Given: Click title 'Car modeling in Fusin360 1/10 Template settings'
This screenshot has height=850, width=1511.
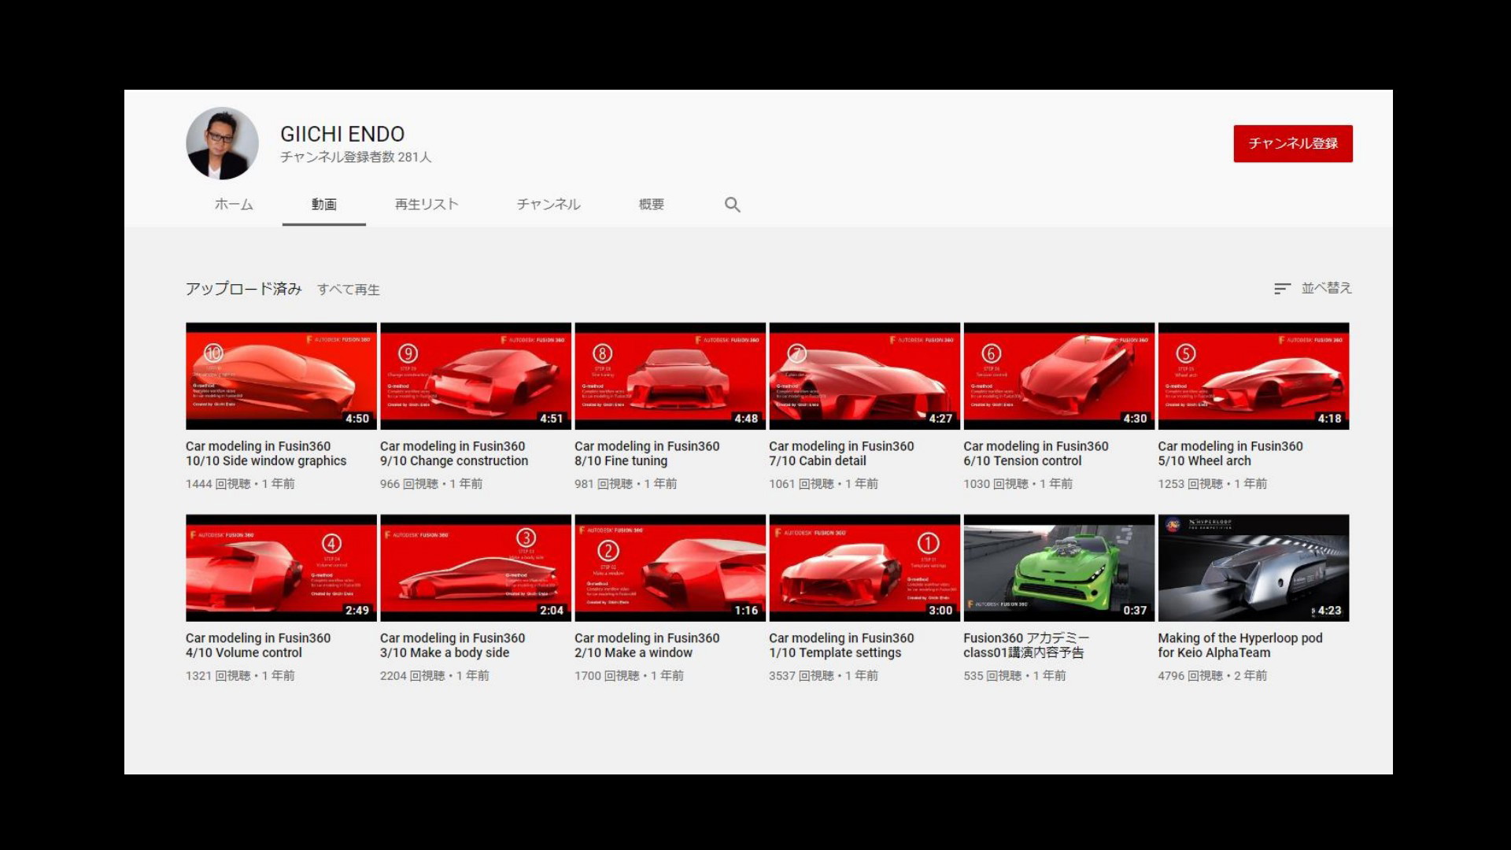Looking at the screenshot, I should (x=841, y=645).
